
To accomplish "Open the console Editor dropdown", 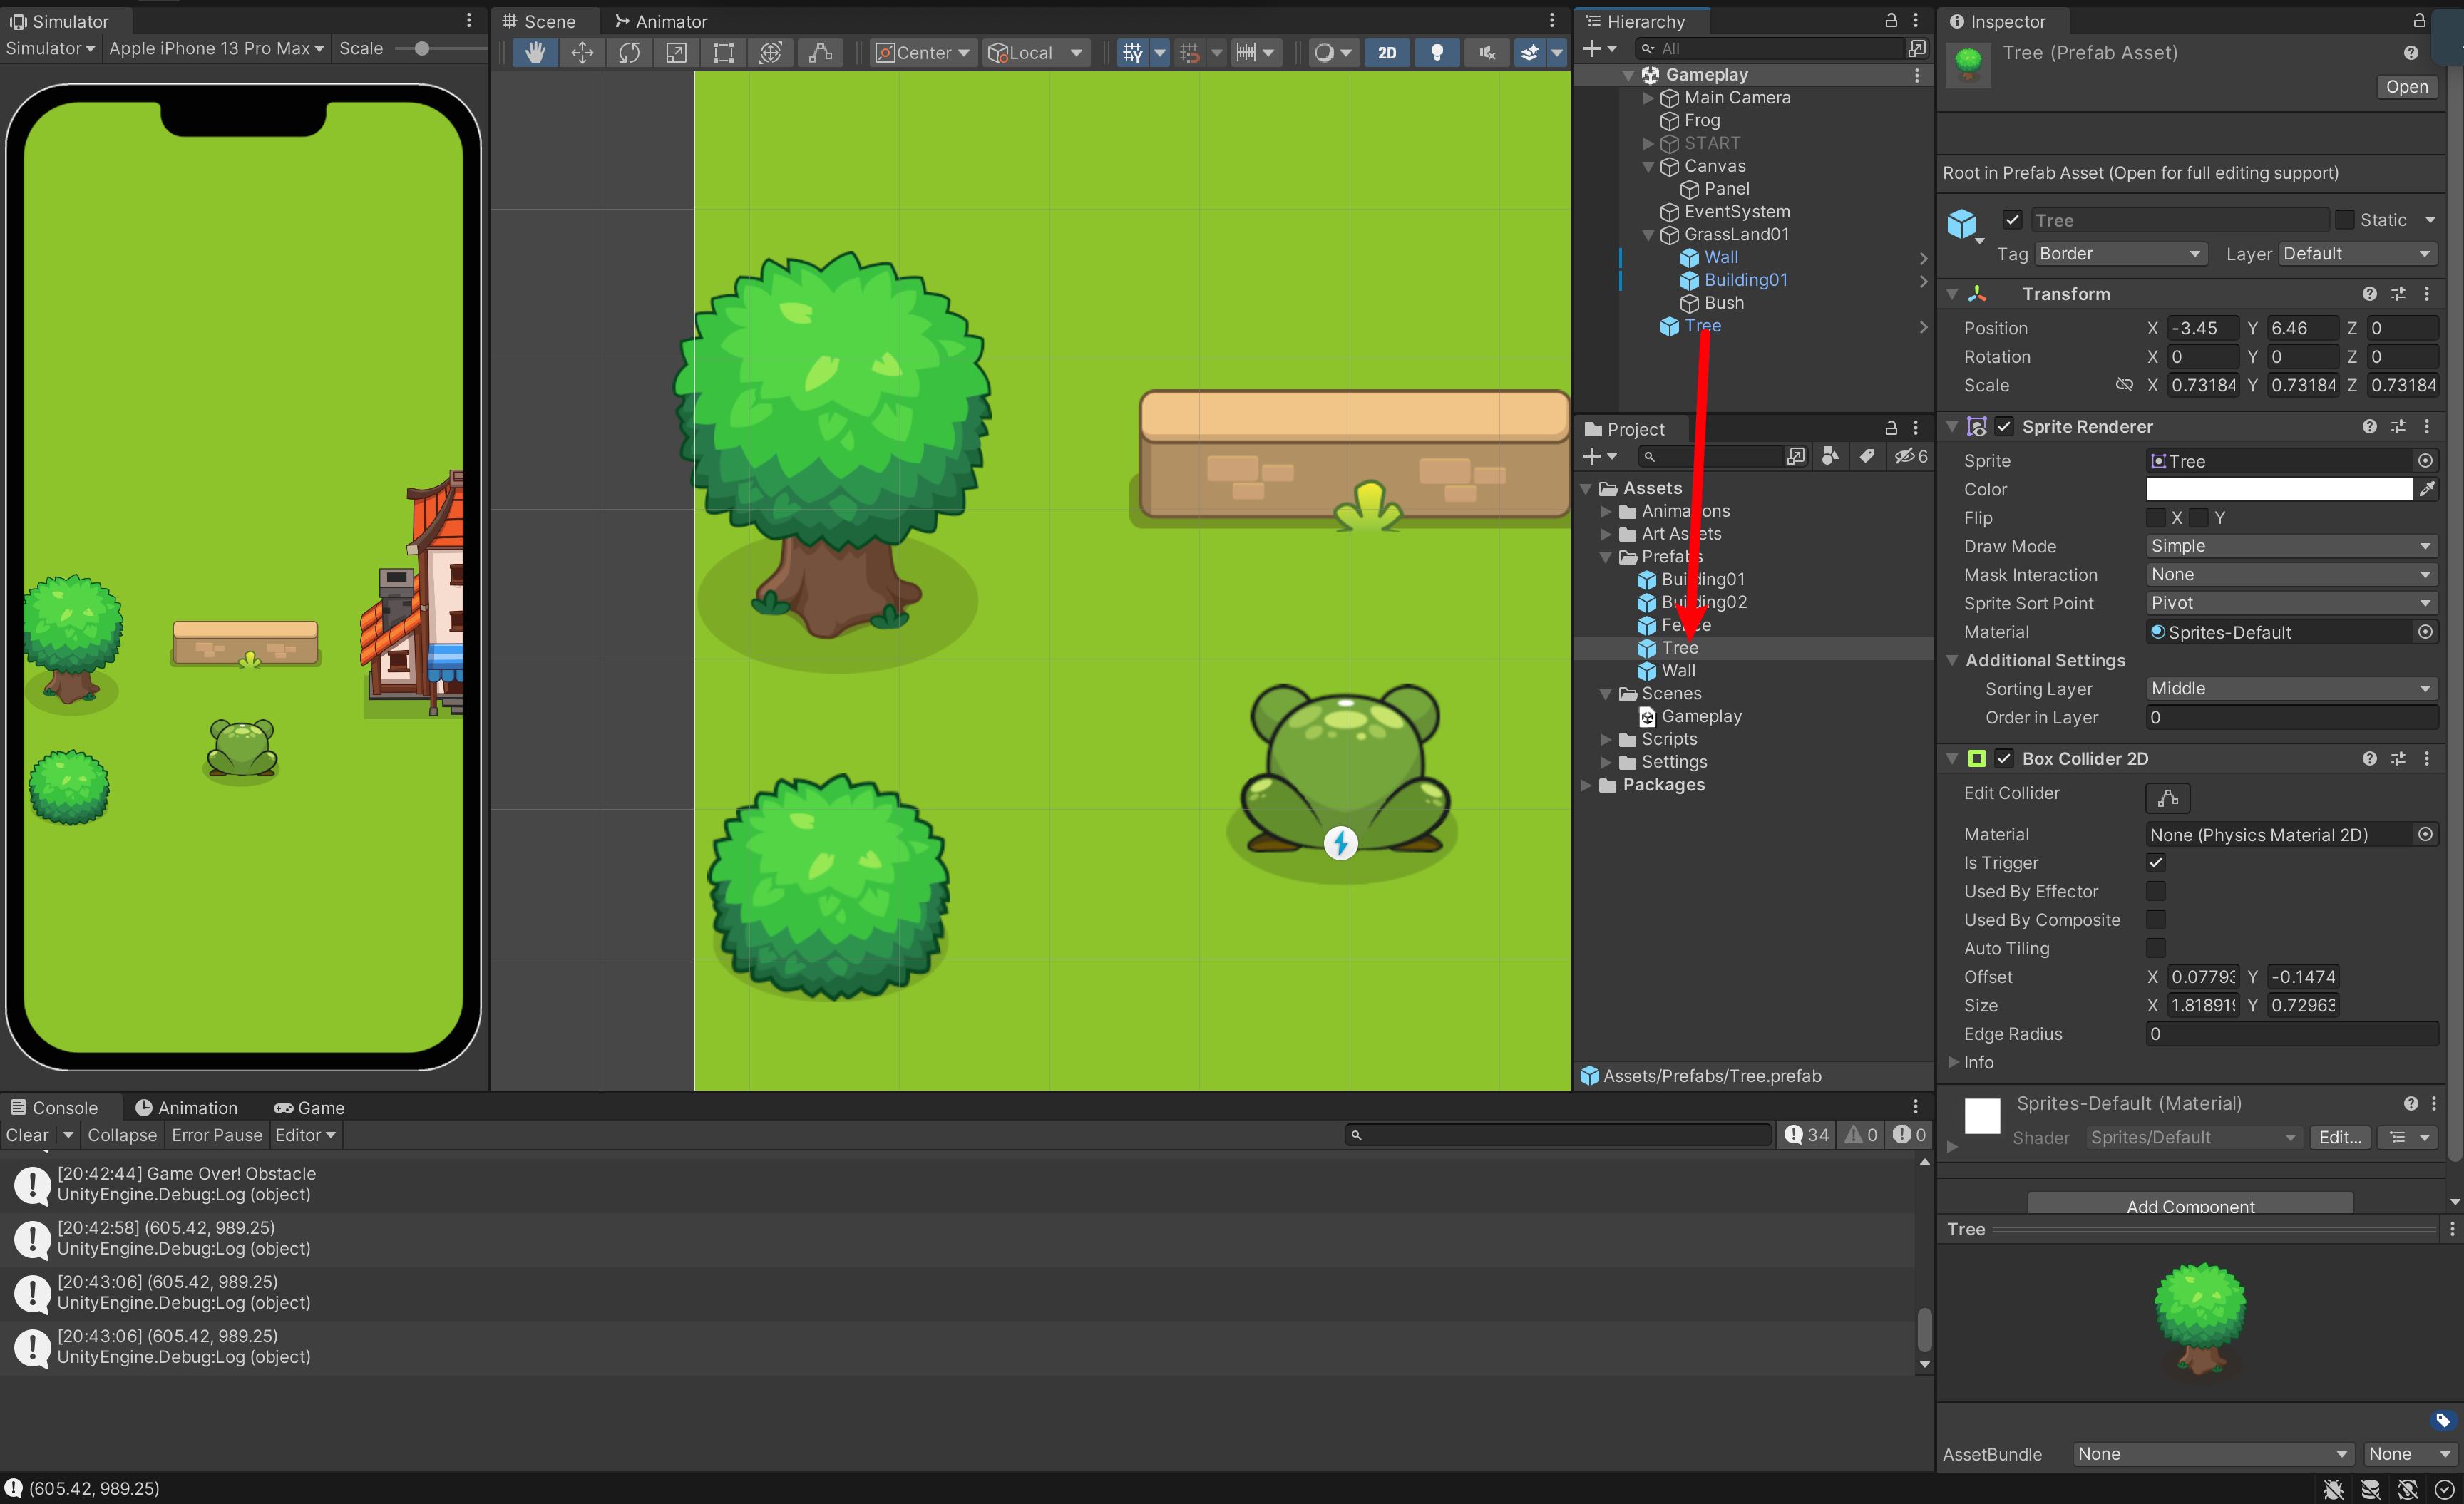I will pos(306,1135).
